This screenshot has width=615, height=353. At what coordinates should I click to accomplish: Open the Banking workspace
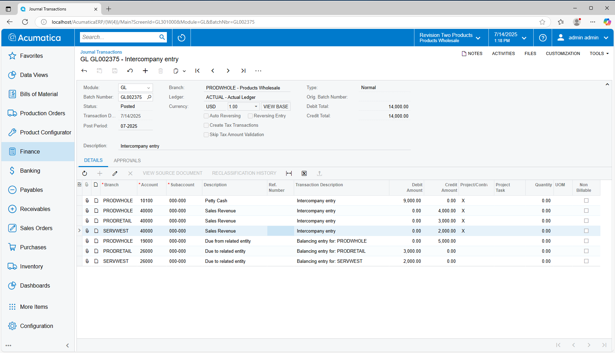38,171
